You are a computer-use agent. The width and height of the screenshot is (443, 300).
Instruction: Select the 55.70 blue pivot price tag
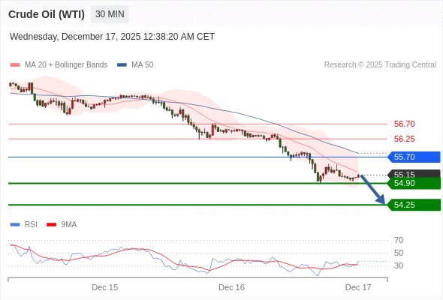click(x=414, y=157)
